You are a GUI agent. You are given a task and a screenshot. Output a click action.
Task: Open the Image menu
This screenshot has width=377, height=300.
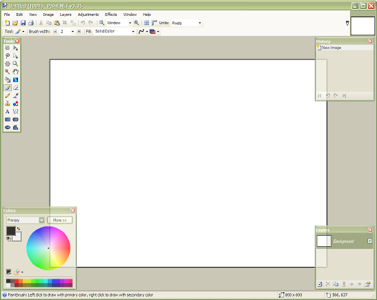click(x=48, y=14)
